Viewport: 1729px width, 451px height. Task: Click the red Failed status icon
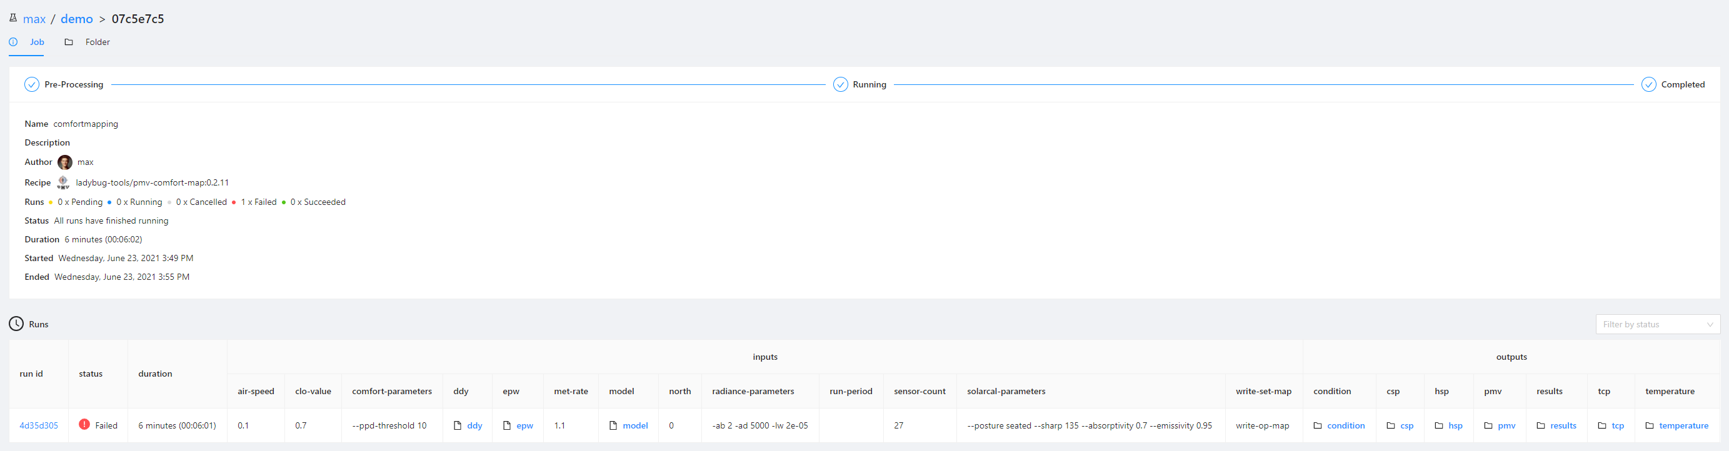tap(84, 424)
